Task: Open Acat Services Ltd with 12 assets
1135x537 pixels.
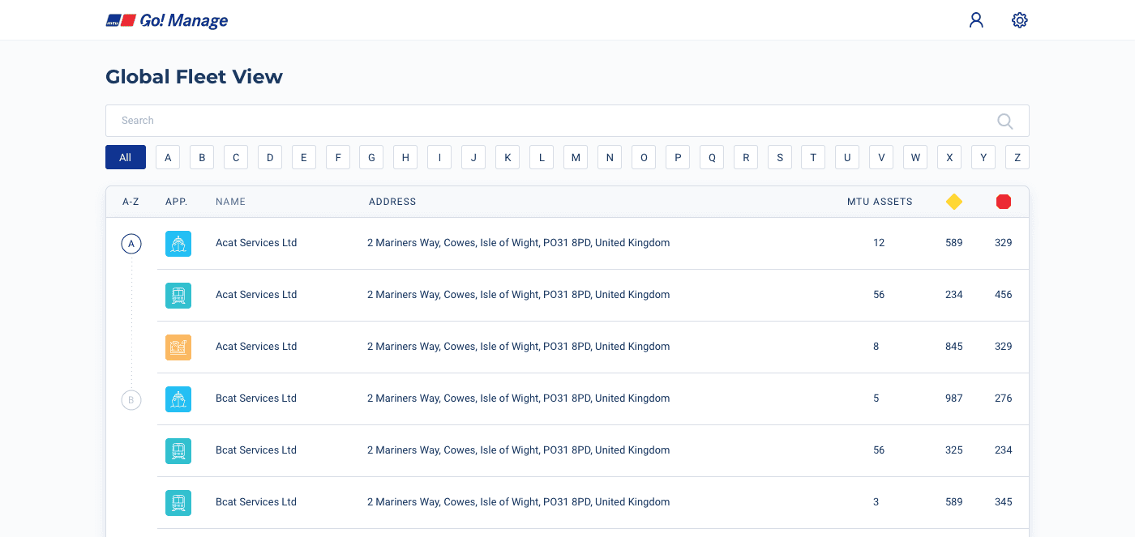Action: (256, 243)
